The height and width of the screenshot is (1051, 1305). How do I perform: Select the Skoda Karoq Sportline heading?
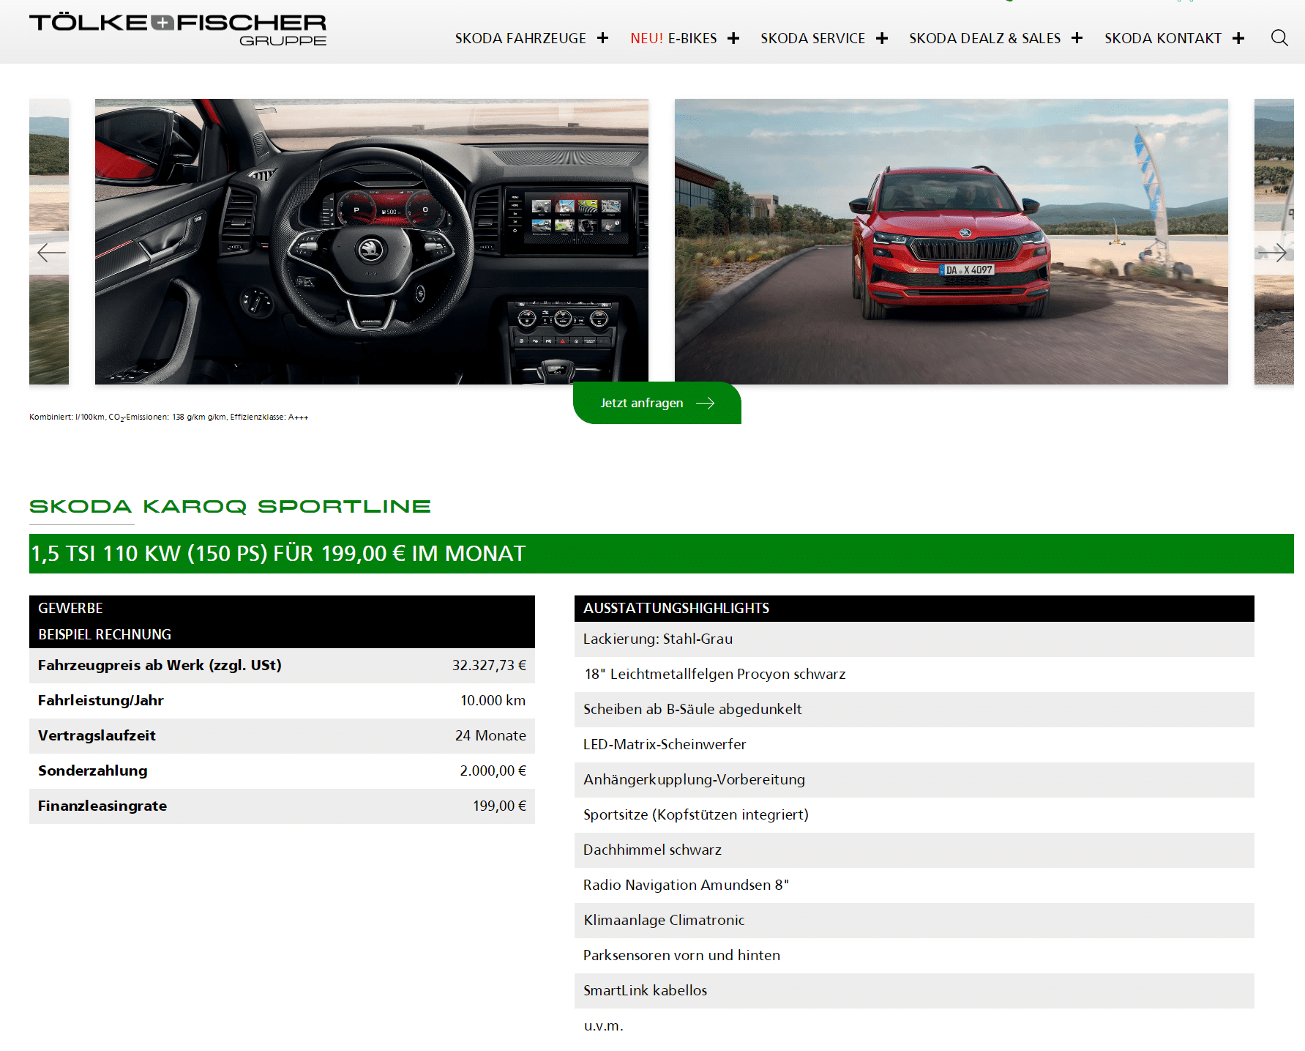(x=230, y=507)
